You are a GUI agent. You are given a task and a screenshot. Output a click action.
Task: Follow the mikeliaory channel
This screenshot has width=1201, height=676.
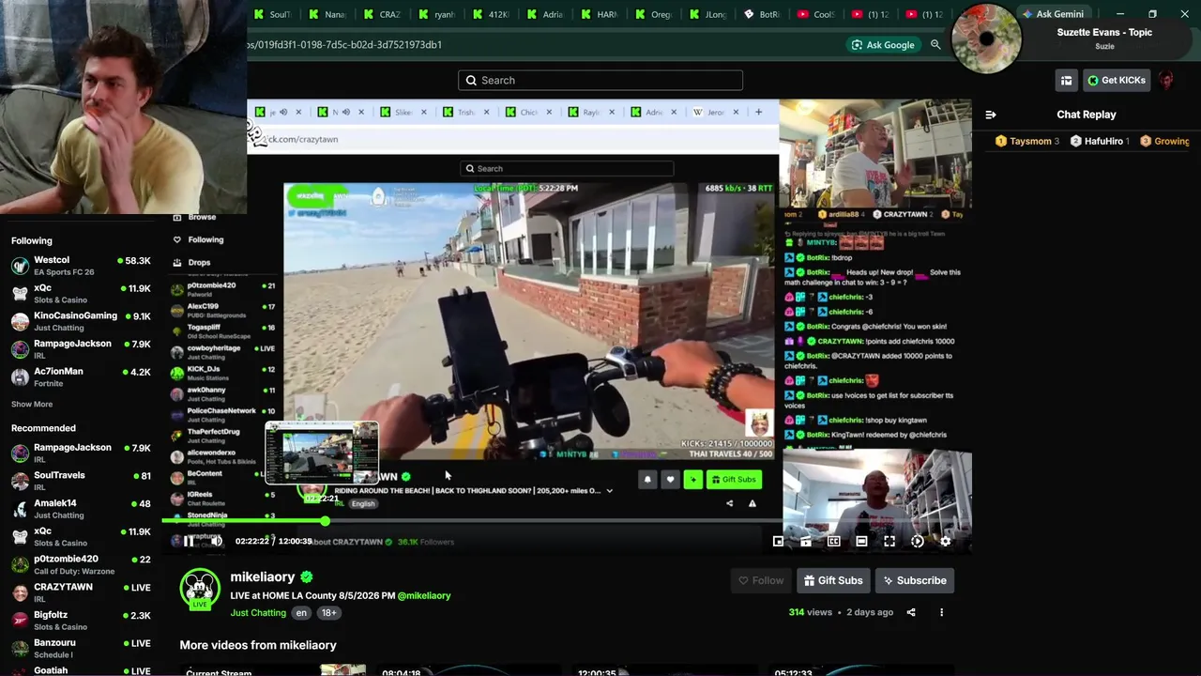(x=760, y=580)
